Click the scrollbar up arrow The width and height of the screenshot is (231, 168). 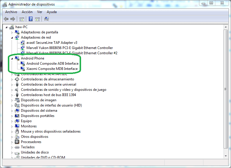click(226, 27)
